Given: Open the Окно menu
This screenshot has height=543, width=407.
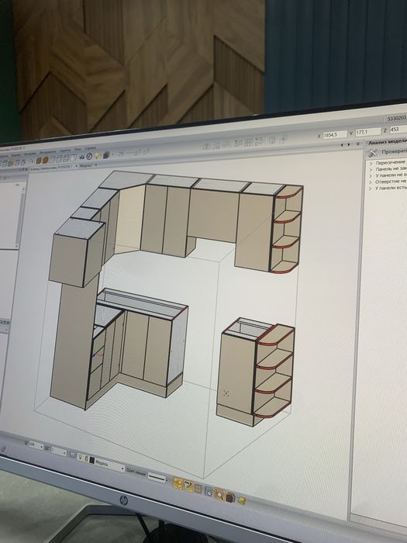Looking at the screenshot, I should click(x=78, y=149).
